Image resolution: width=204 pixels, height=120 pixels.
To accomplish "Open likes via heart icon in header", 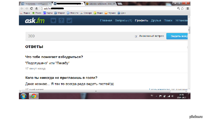I will (53, 20).
